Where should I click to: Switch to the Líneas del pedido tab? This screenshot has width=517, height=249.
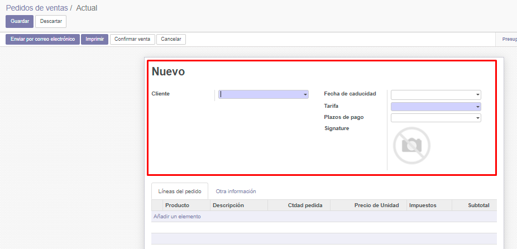pyautogui.click(x=180, y=191)
